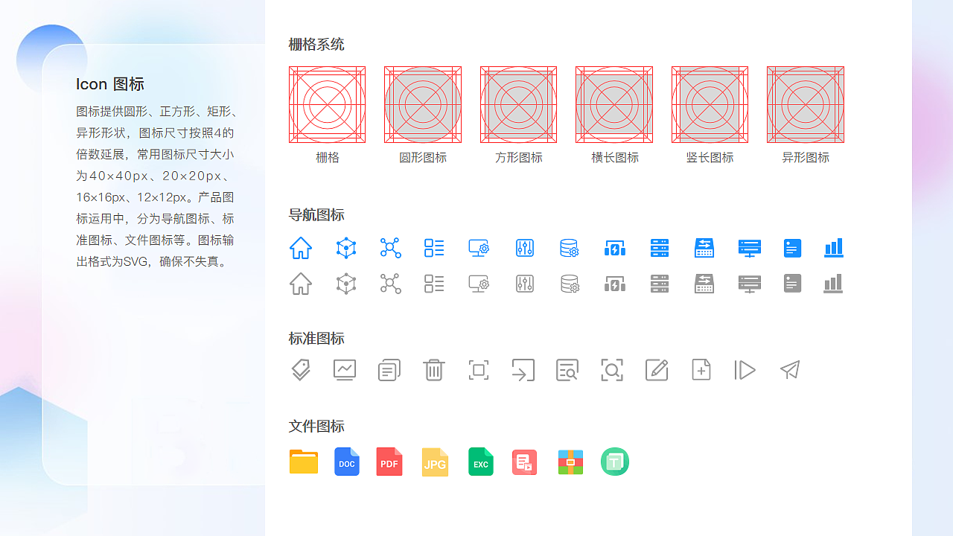Click the gray power server icon

(615, 284)
